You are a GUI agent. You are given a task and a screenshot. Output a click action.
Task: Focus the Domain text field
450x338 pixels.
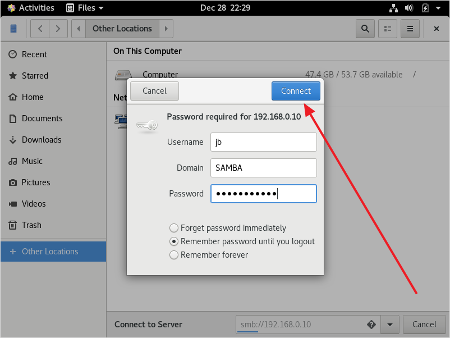click(x=264, y=168)
